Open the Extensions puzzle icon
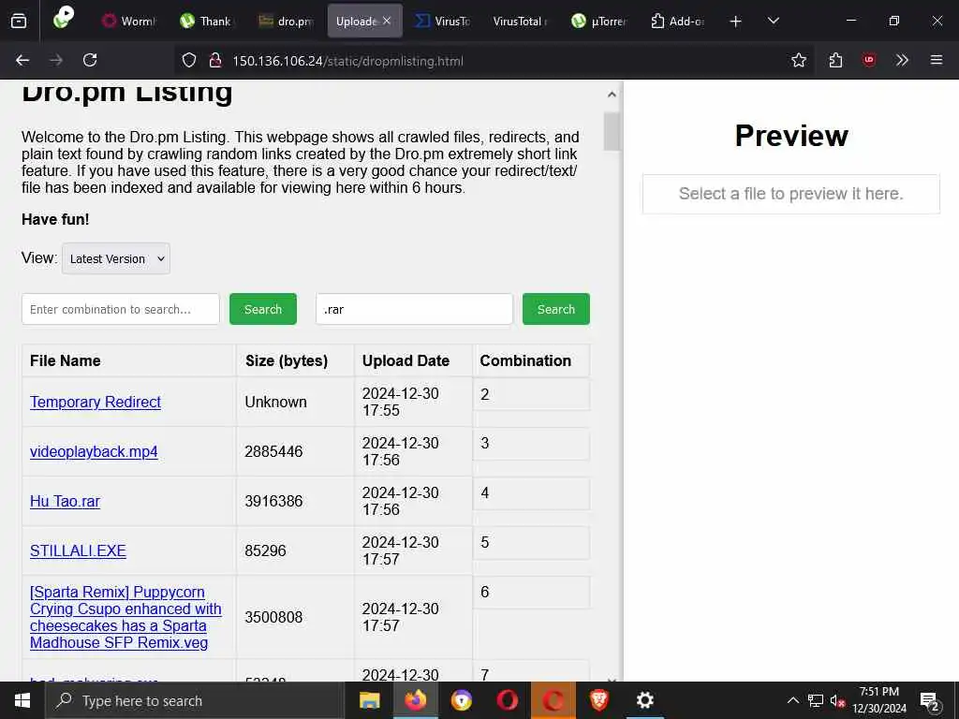Image resolution: width=959 pixels, height=719 pixels. [835, 60]
